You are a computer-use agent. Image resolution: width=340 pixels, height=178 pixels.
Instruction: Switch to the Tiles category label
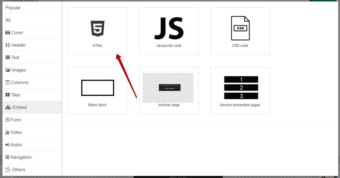click(x=15, y=95)
